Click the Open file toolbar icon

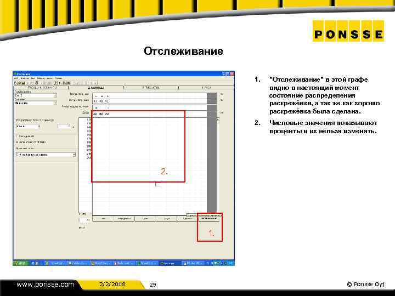click(19, 83)
